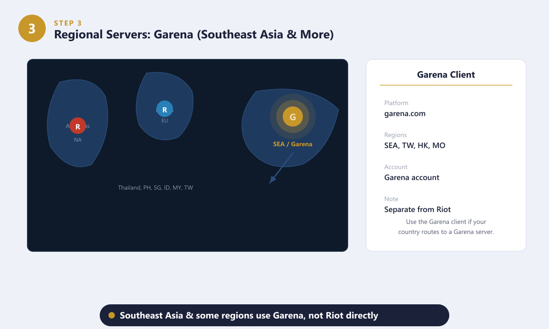The height and width of the screenshot is (329, 549).
Task: Click the Platform field label
Action: (x=396, y=103)
